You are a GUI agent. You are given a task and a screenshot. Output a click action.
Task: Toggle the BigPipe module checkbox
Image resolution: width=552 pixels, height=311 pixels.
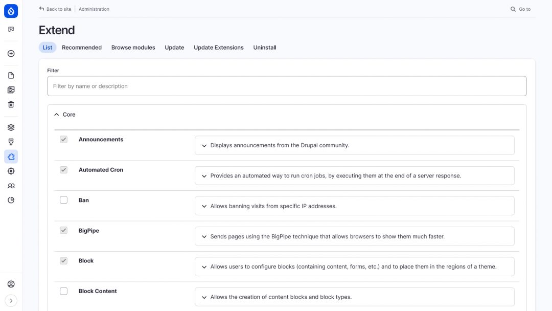point(63,230)
